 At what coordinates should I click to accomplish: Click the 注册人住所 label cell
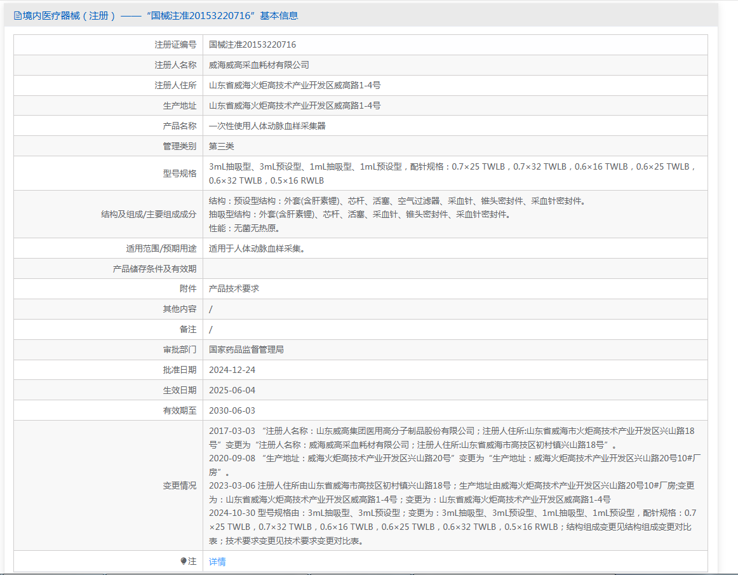coord(108,85)
